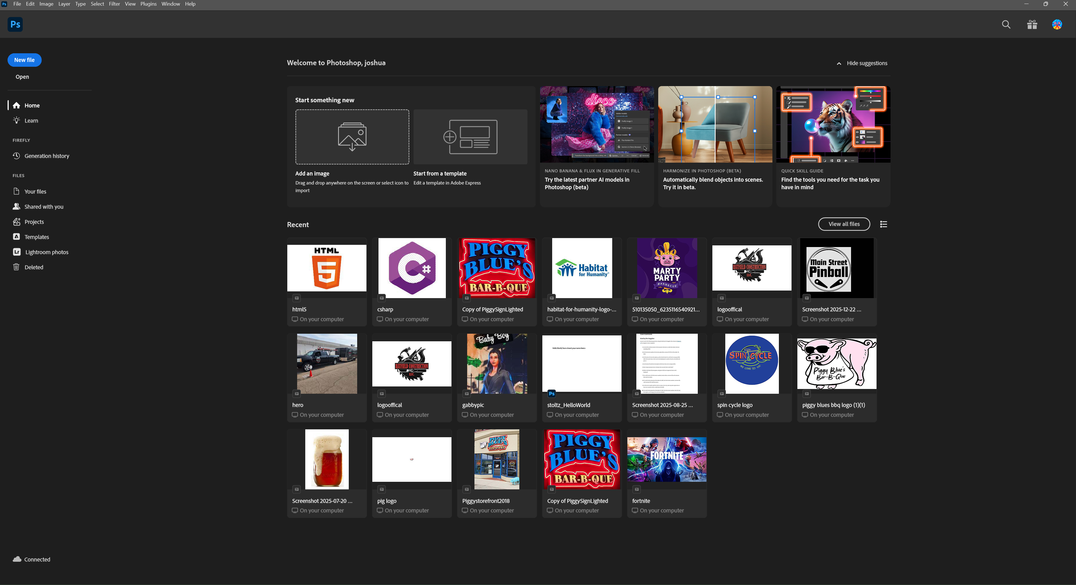This screenshot has height=585, width=1076.
Task: Open the Select menu
Action: (x=97, y=4)
